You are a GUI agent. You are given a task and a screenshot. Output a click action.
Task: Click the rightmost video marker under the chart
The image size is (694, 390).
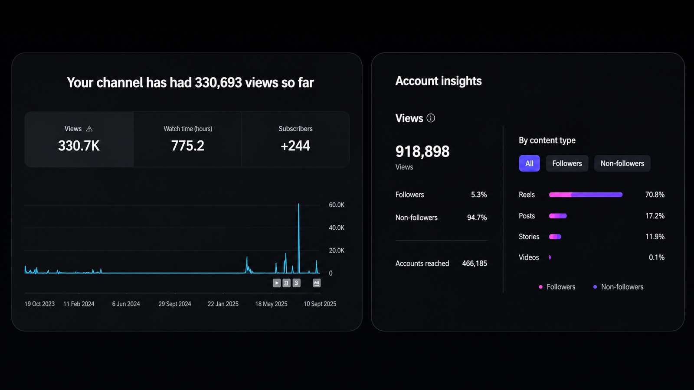(317, 283)
